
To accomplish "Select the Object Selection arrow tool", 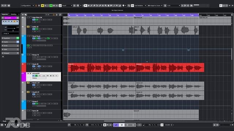I will pos(86,5).
